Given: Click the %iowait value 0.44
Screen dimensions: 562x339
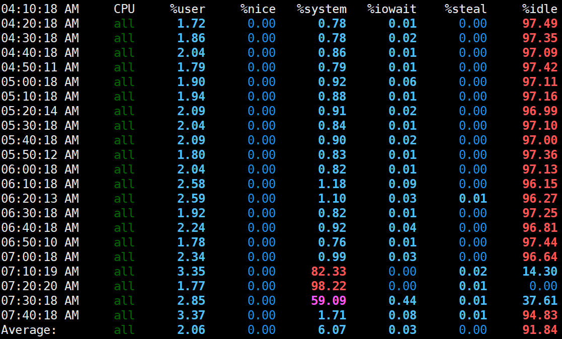Looking at the screenshot, I should 403,301.
